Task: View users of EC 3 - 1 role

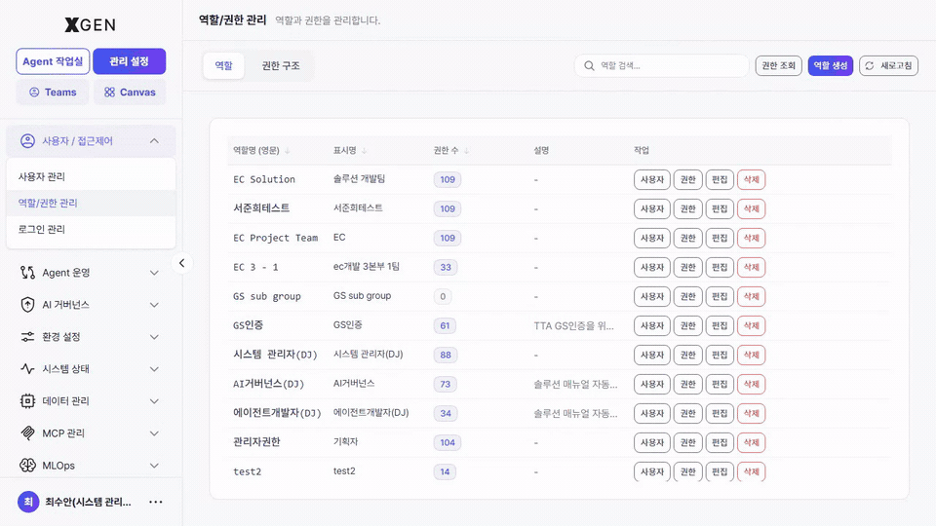Action: [x=652, y=267]
